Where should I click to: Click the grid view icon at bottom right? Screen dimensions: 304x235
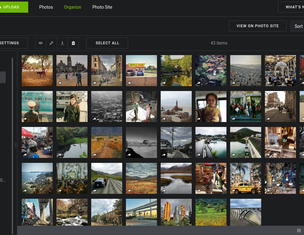tap(299, 230)
